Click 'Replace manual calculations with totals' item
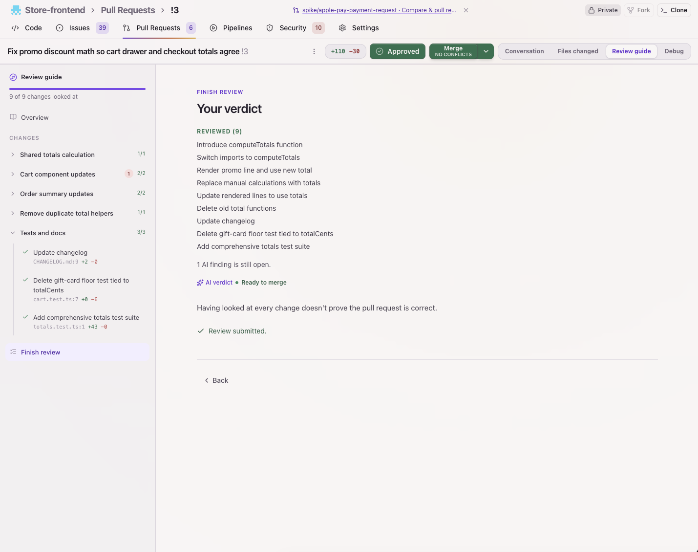 click(258, 183)
